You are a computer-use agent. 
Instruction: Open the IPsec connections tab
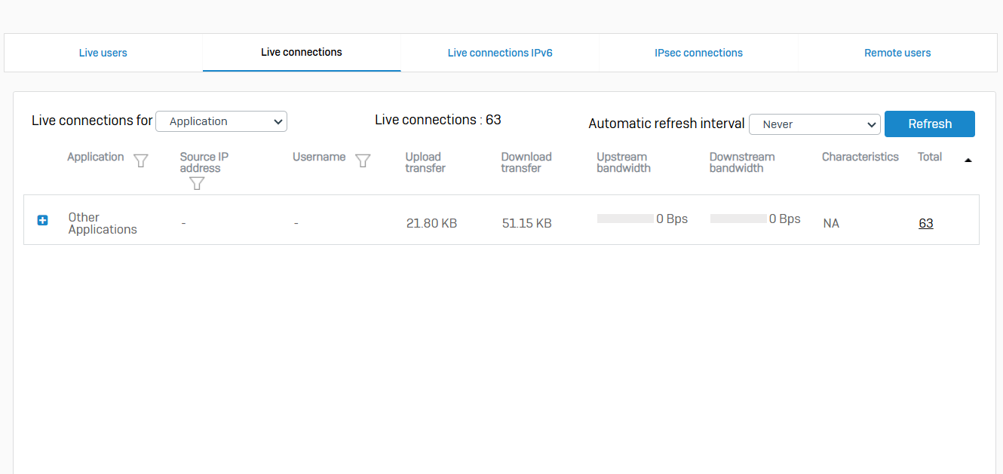698,53
